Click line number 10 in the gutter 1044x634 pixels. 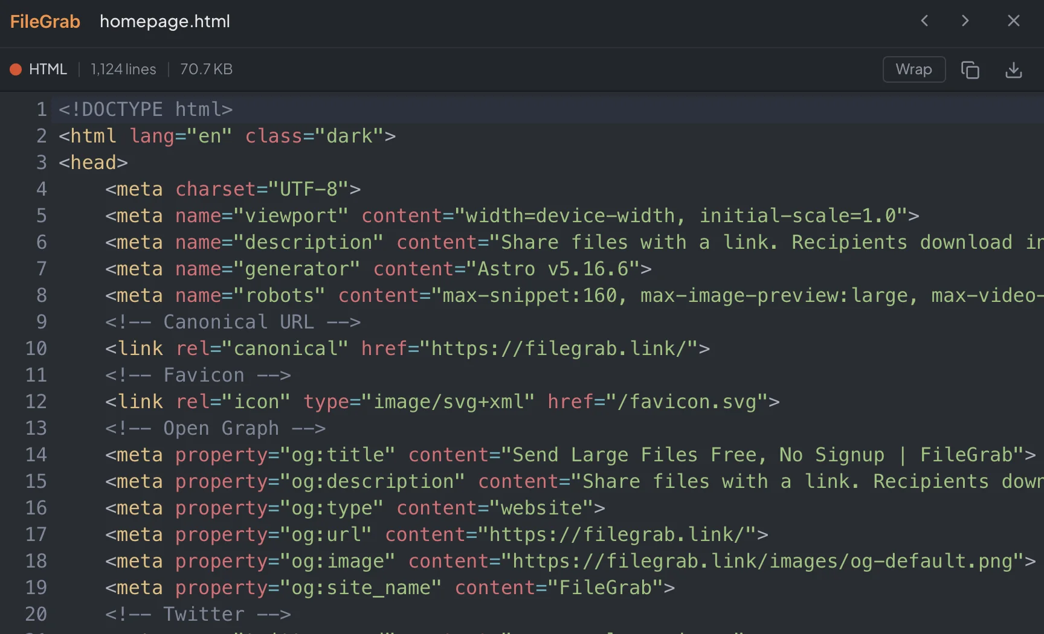click(36, 348)
